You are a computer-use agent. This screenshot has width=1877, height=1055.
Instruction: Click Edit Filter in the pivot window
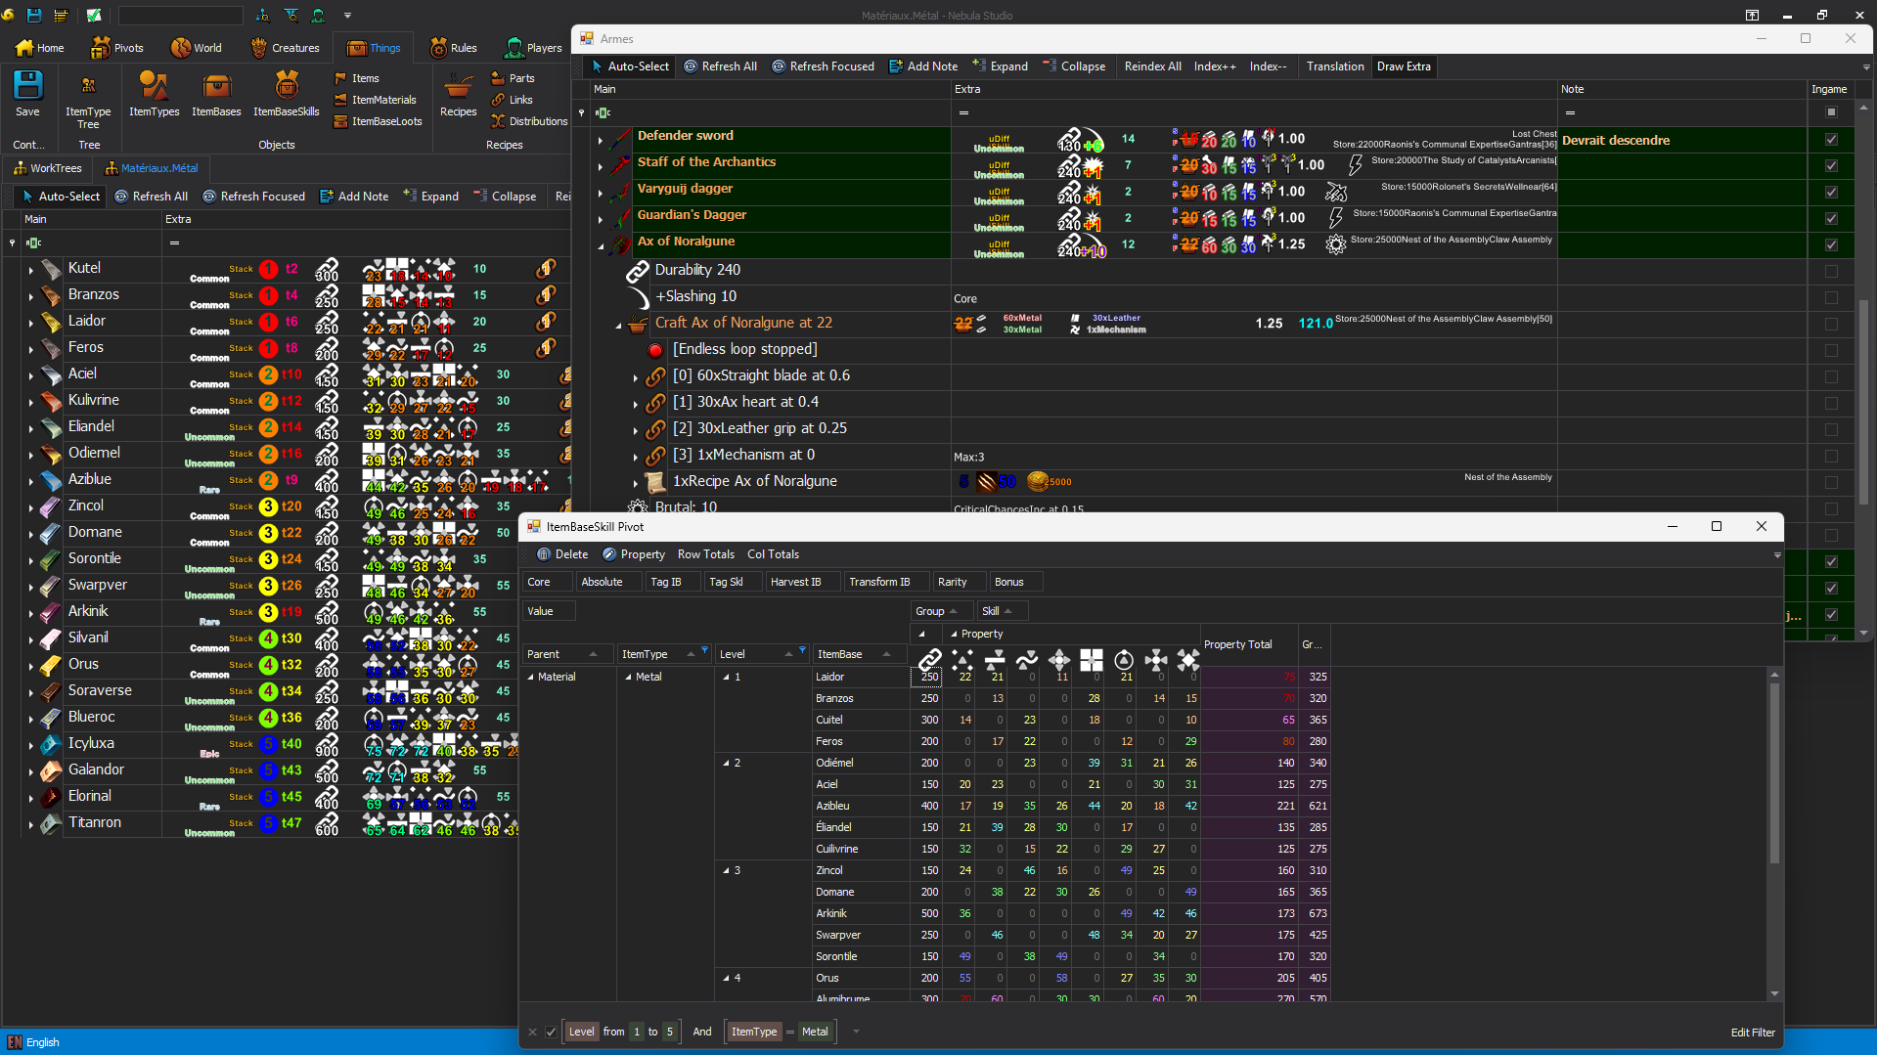coord(1752,1033)
